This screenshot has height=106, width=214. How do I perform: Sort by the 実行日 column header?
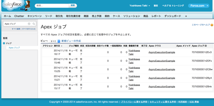pyautogui.click(x=58, y=46)
